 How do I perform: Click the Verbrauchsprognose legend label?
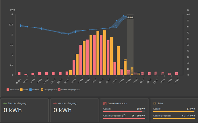pyautogui.click(x=70, y=90)
